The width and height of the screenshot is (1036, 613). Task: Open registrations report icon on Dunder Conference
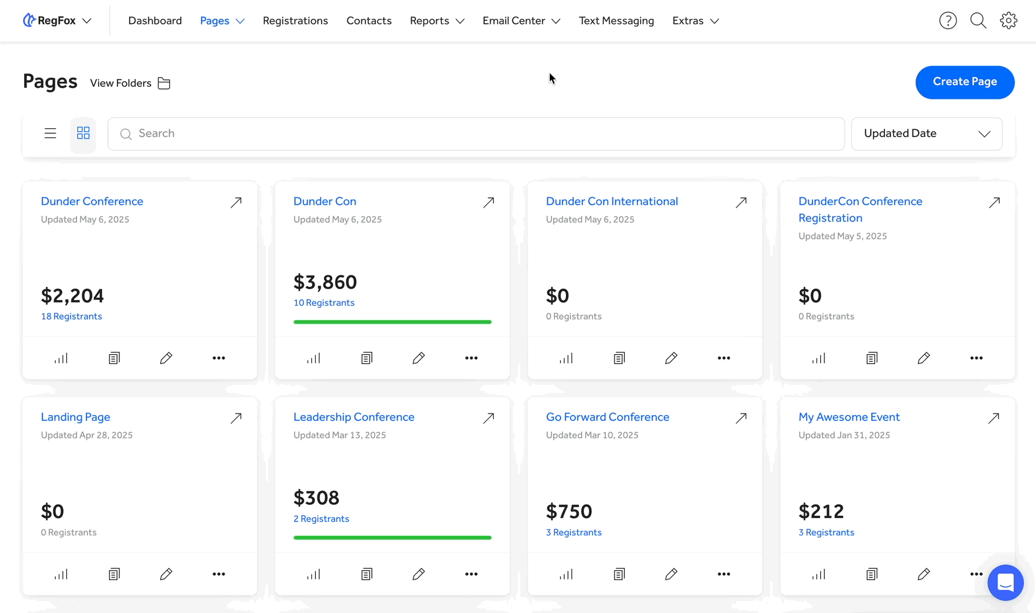point(114,358)
